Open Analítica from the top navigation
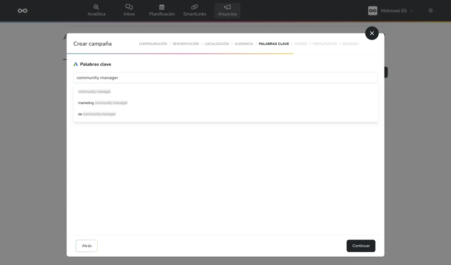 [96, 11]
